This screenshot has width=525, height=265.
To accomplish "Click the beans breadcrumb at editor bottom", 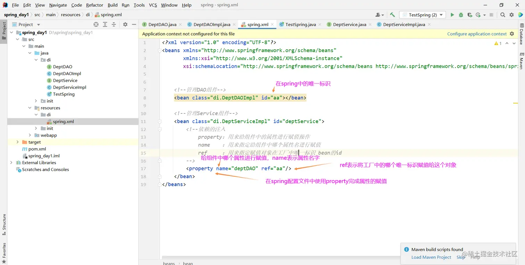I will point(169,263).
